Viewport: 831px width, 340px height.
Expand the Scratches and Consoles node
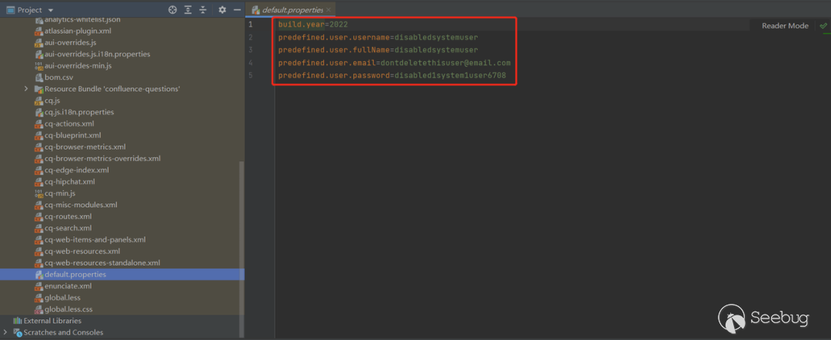(x=6, y=332)
